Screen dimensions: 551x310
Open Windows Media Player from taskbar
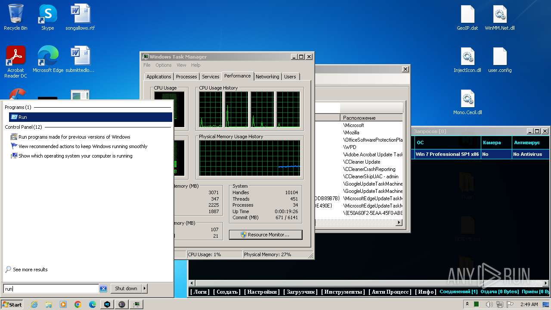(63, 304)
